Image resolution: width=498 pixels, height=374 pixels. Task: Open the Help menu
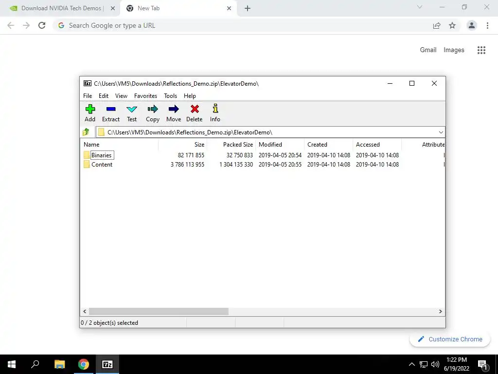[190, 96]
